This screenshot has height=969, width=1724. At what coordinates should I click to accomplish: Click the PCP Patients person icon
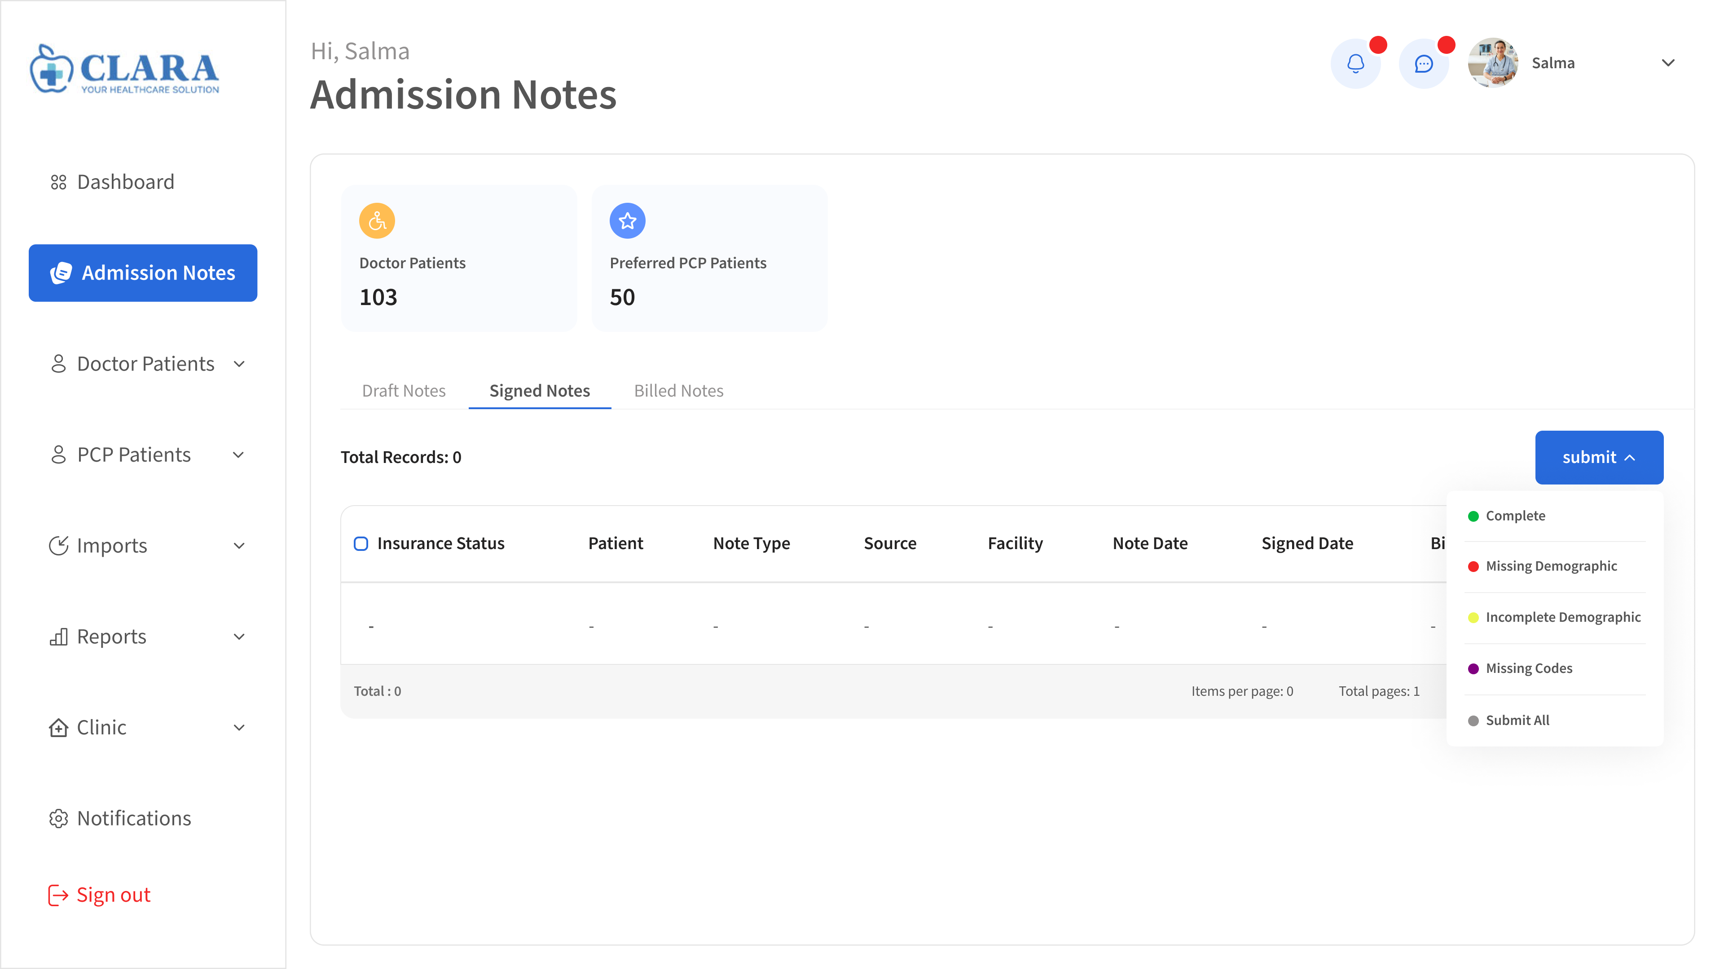(x=58, y=455)
